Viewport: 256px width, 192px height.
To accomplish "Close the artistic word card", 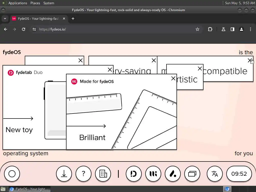I will tap(200, 68).
